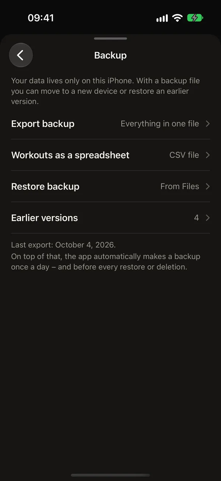
Task: Open Restore backup option
Action: tap(110, 186)
